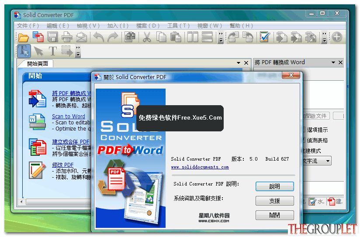Click the Copy toolbar icon
The width and height of the screenshot is (360, 237).
tap(161, 37)
